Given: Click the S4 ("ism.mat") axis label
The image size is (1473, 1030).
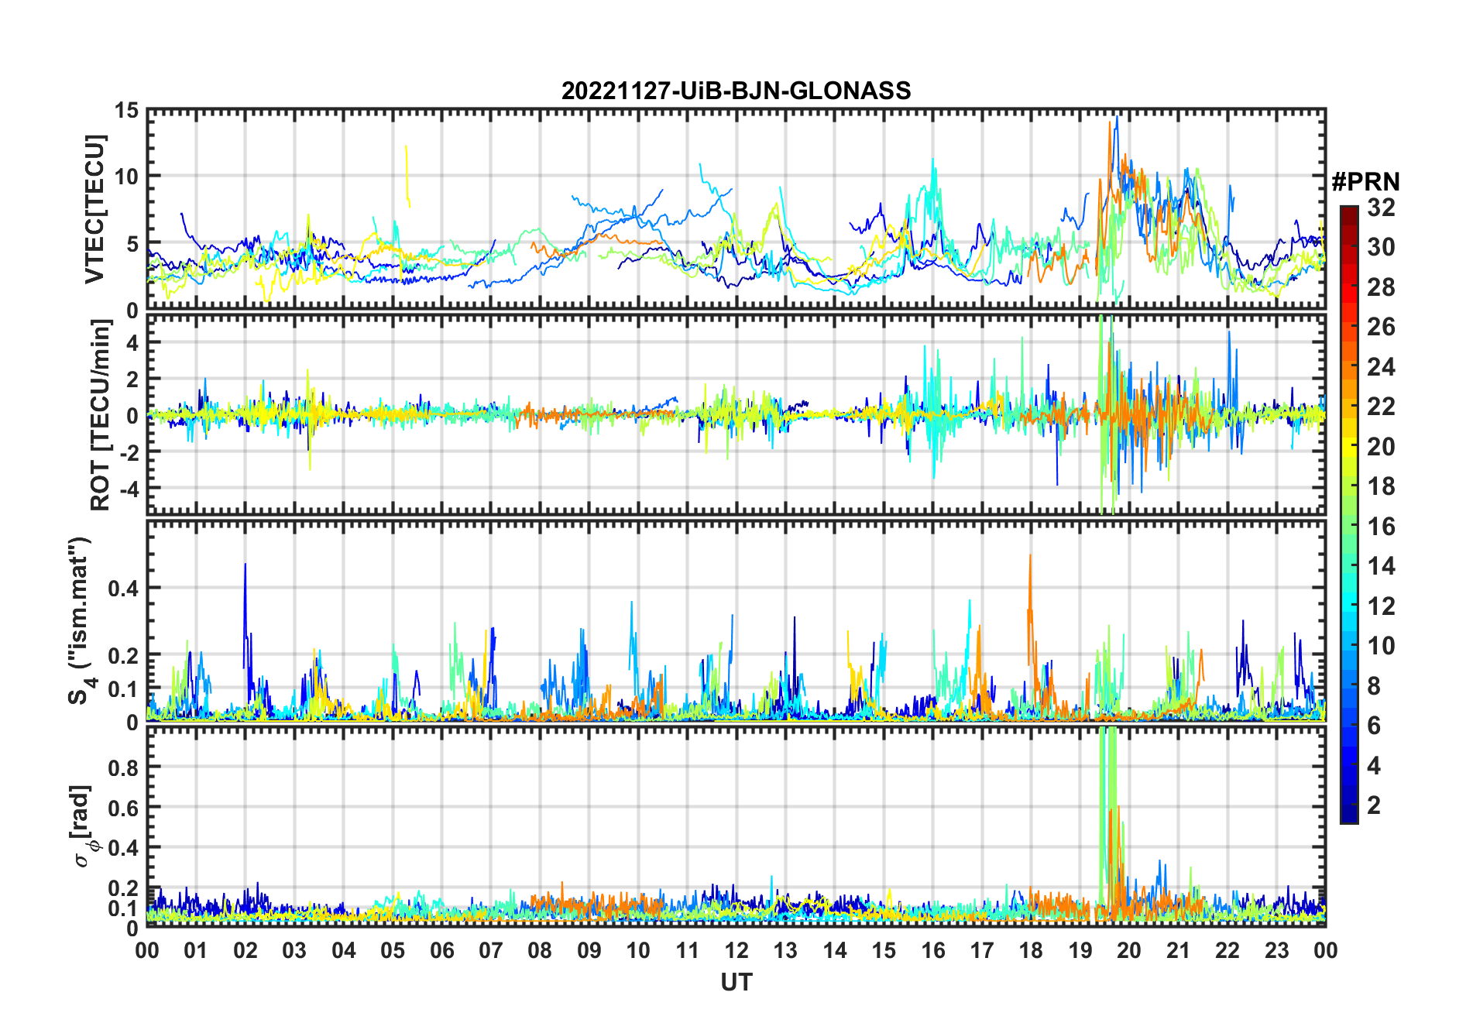Looking at the screenshot, I should (81, 620).
